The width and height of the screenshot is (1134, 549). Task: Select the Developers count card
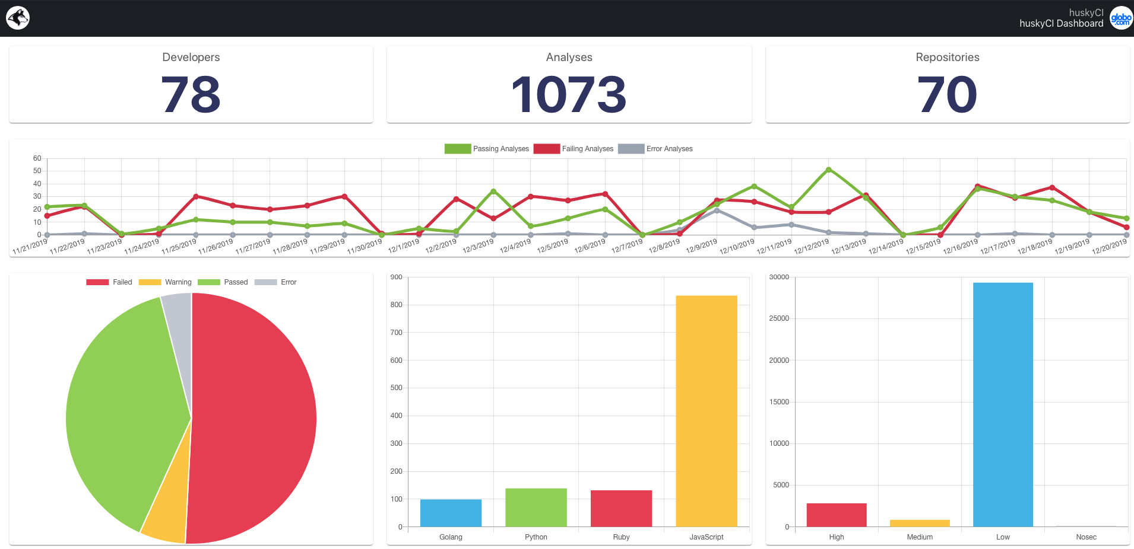point(191,84)
